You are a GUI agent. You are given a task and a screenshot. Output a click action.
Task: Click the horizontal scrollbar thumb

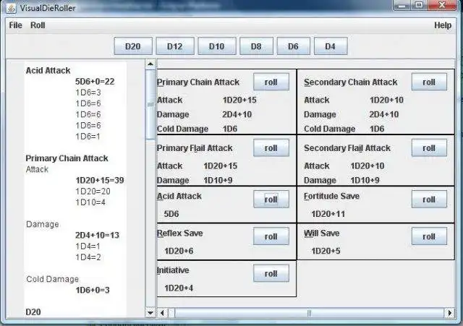pyautogui.click(x=309, y=313)
